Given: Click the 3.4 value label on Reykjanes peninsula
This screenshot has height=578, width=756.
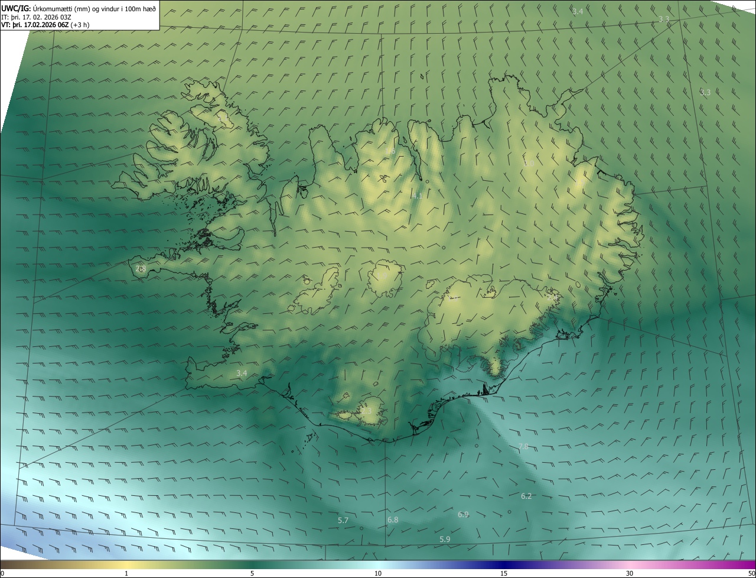Looking at the screenshot, I should coord(242,373).
